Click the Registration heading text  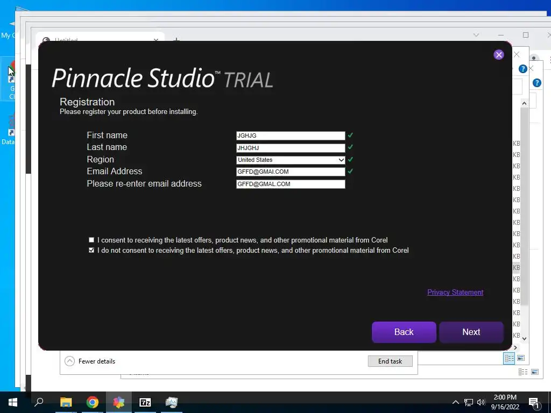coord(87,102)
